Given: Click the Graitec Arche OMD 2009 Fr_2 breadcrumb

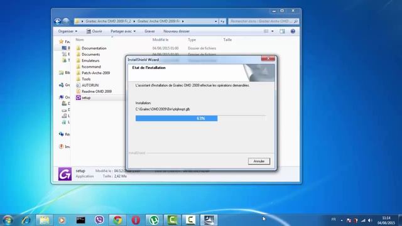Looking at the screenshot, I should pos(108,21).
